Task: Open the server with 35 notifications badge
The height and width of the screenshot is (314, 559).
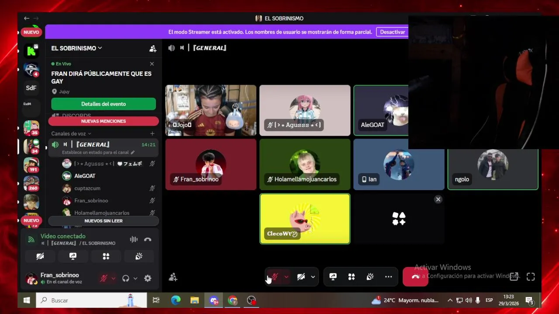Action: click(31, 128)
